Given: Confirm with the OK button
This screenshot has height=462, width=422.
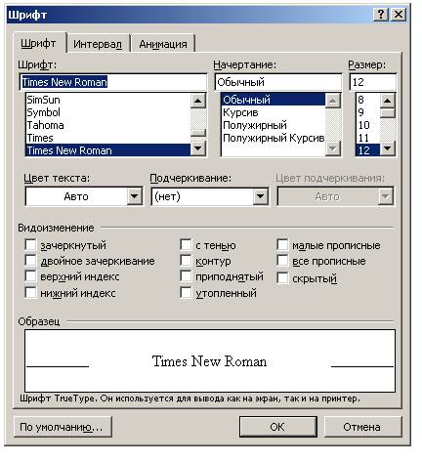Looking at the screenshot, I should pos(278,427).
